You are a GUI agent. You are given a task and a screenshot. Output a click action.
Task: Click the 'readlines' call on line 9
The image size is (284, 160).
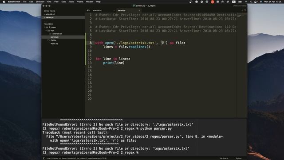click(x=138, y=47)
